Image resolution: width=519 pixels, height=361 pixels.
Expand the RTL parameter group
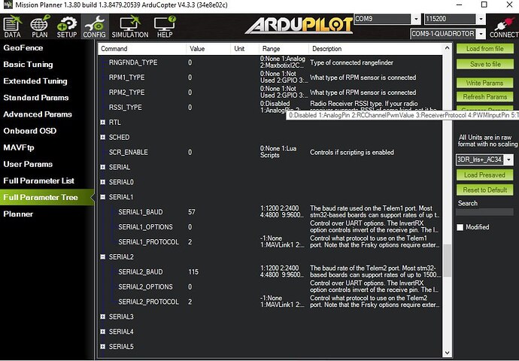pyautogui.click(x=103, y=122)
